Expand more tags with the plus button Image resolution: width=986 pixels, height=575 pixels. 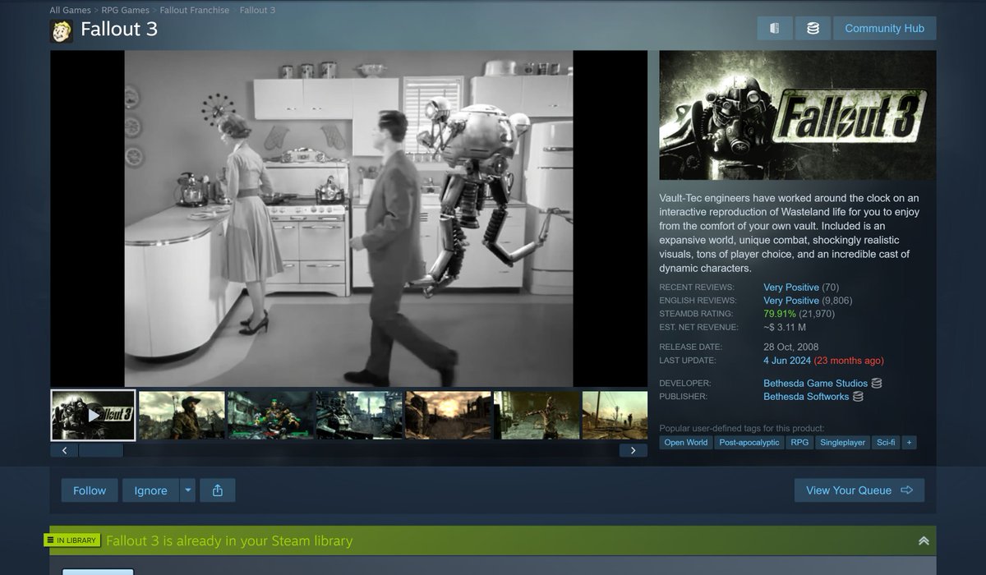[909, 443]
